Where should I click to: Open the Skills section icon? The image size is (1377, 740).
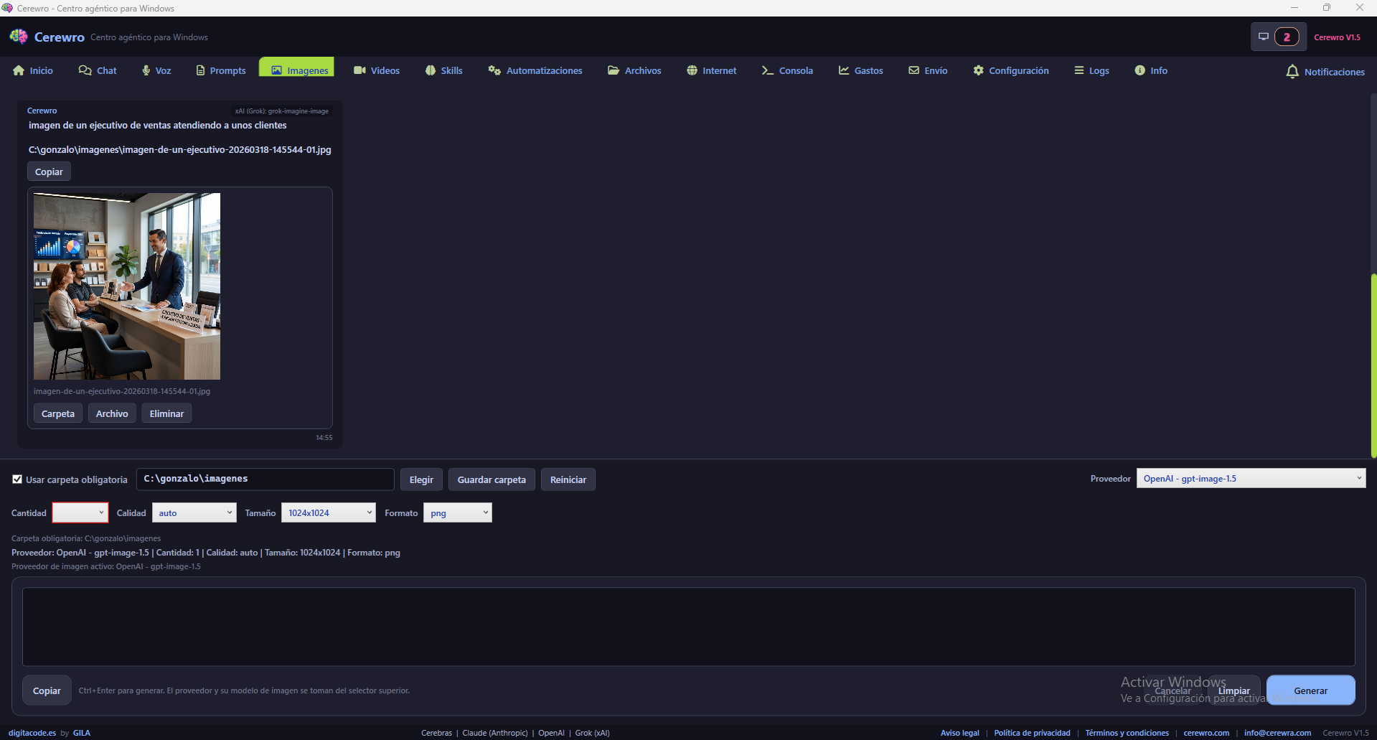coord(431,70)
